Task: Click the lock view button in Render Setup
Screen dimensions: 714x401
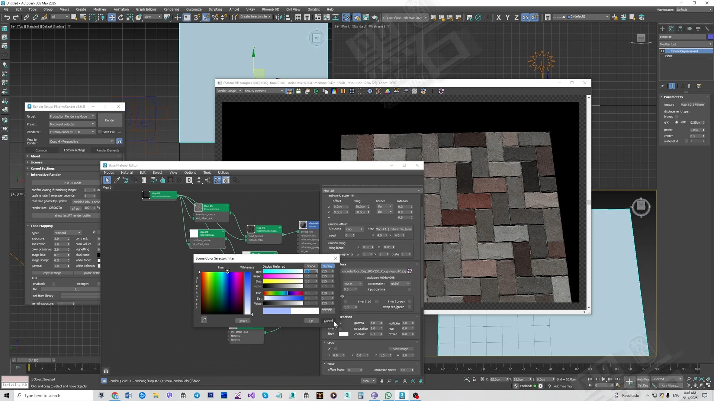Action: click(119, 141)
